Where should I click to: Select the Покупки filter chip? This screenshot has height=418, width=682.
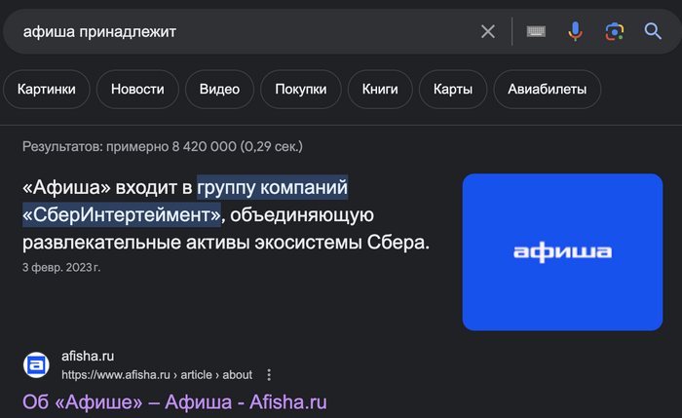[x=300, y=90]
